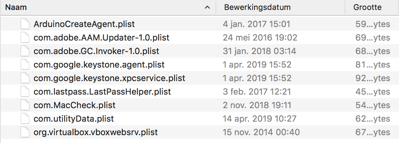
Task: Select the com.utilityData.plist file name
Action: (74, 119)
